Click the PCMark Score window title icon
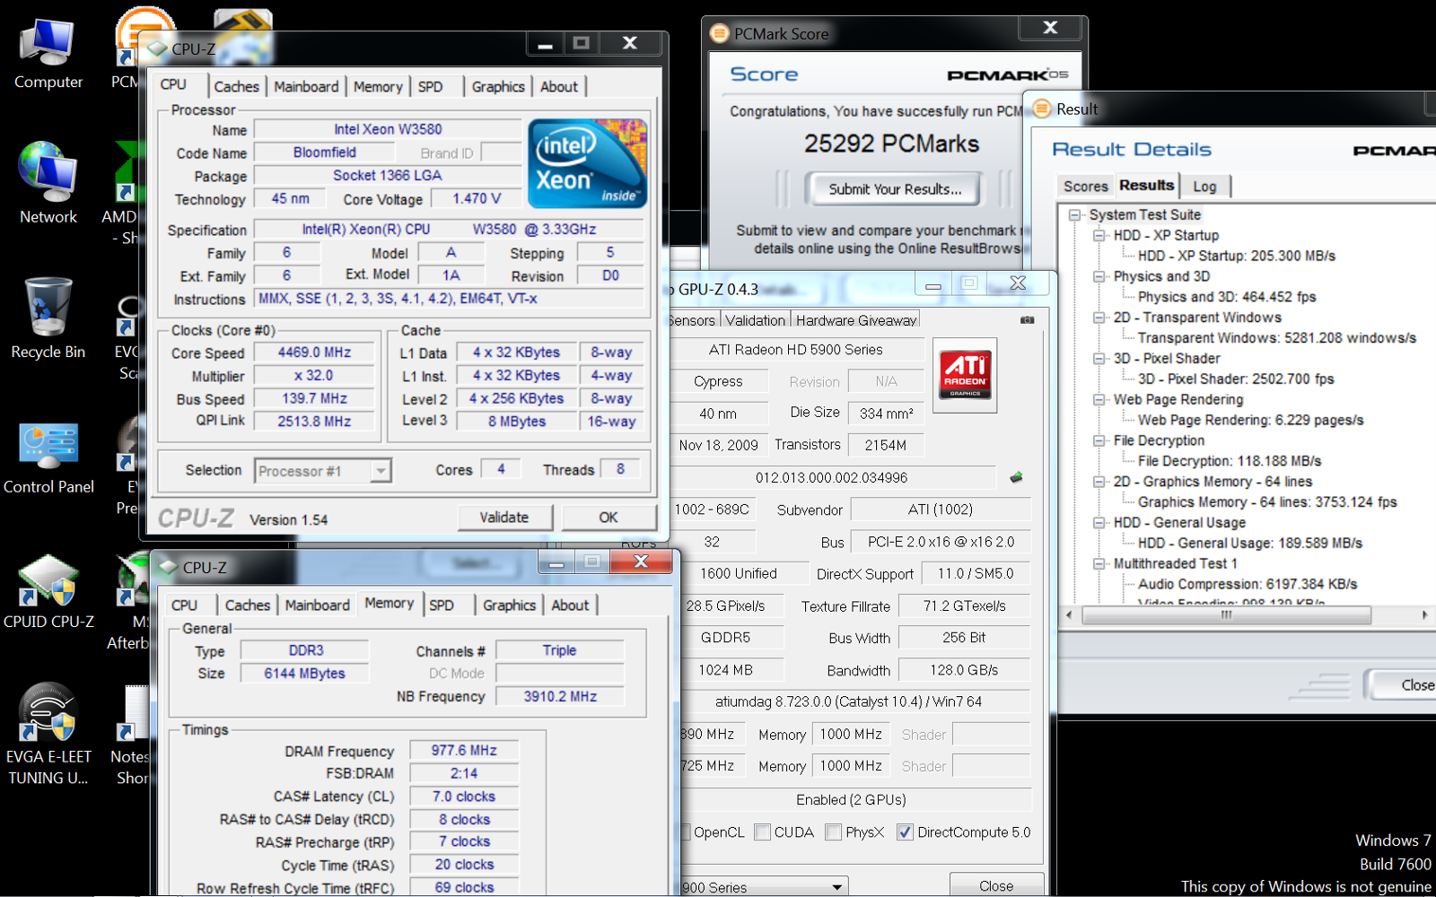Screen dimensions: 1436x897 720,33
